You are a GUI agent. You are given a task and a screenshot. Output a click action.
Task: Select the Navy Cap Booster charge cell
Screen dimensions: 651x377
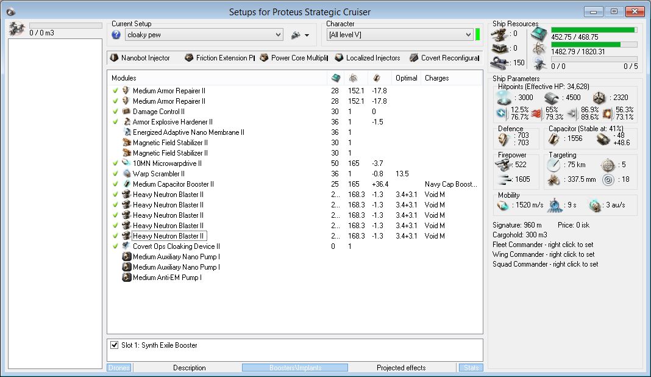tap(451, 184)
